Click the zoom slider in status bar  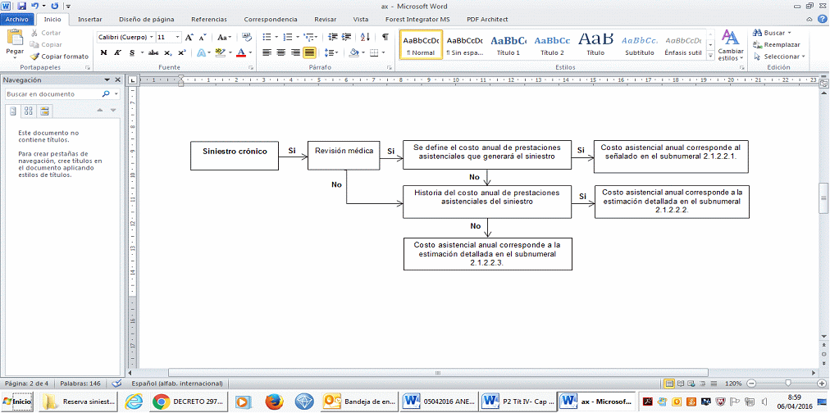coord(788,383)
